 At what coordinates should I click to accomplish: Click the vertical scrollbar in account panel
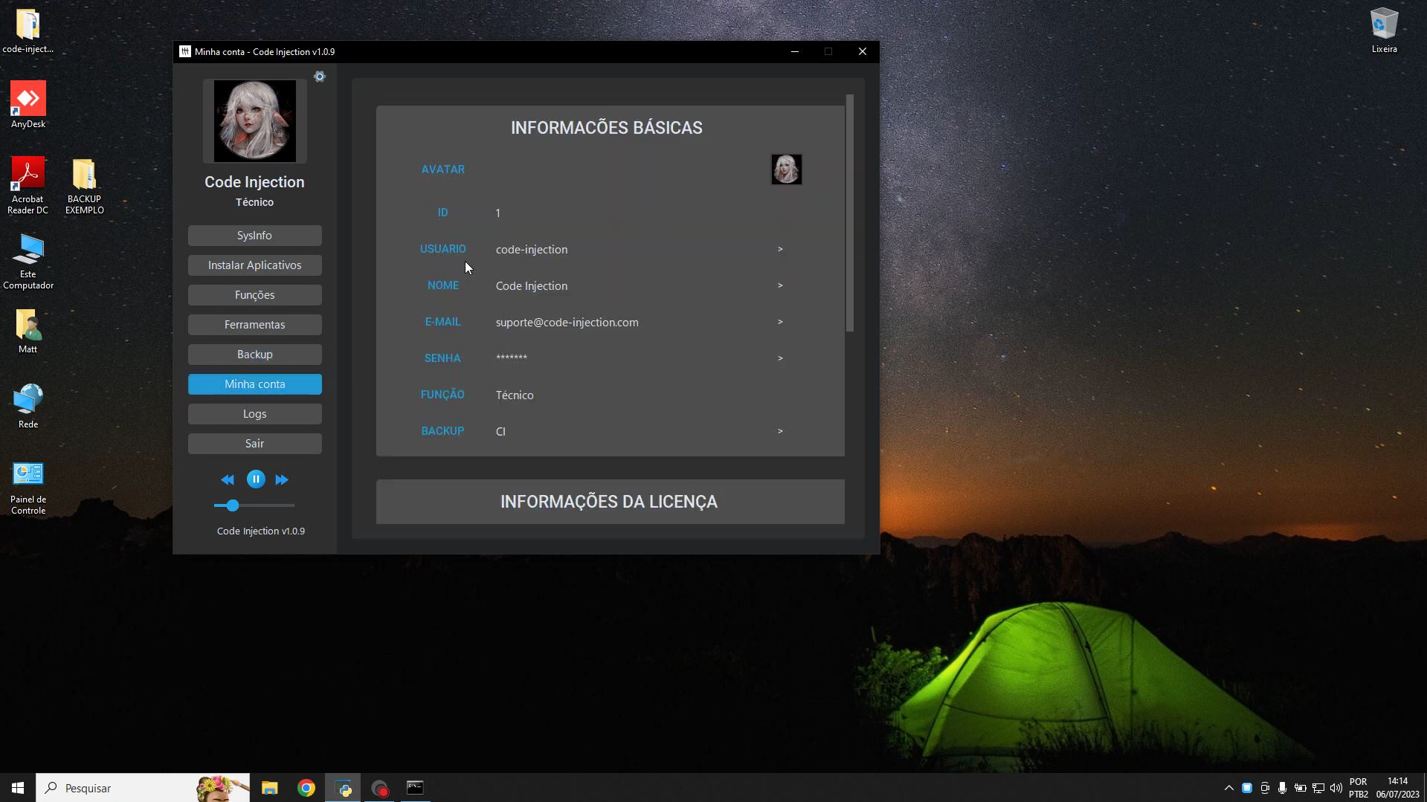tap(849, 213)
